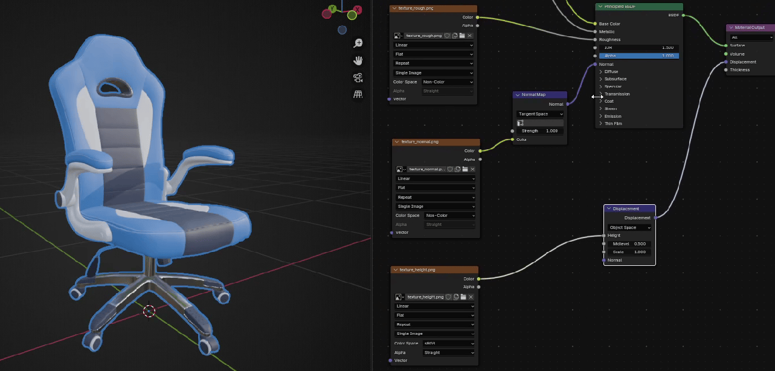
Task: Click the Alpha slider in Principled BSDF
Action: 638,56
